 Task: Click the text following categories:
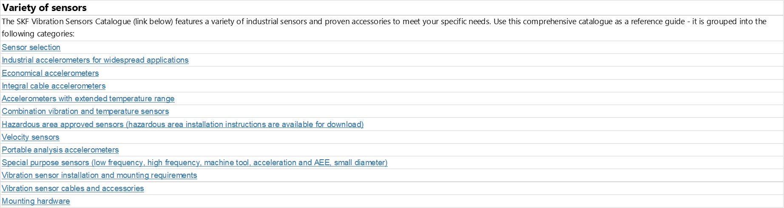[38, 34]
